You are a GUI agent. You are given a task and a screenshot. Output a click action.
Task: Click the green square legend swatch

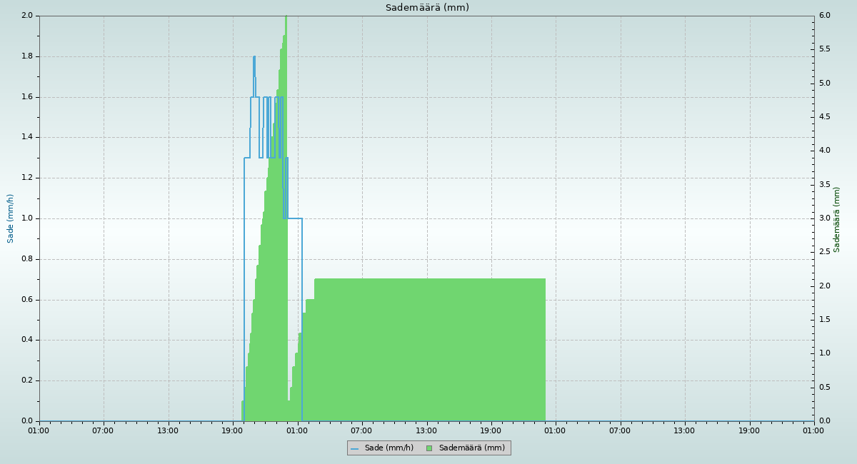coord(429,448)
